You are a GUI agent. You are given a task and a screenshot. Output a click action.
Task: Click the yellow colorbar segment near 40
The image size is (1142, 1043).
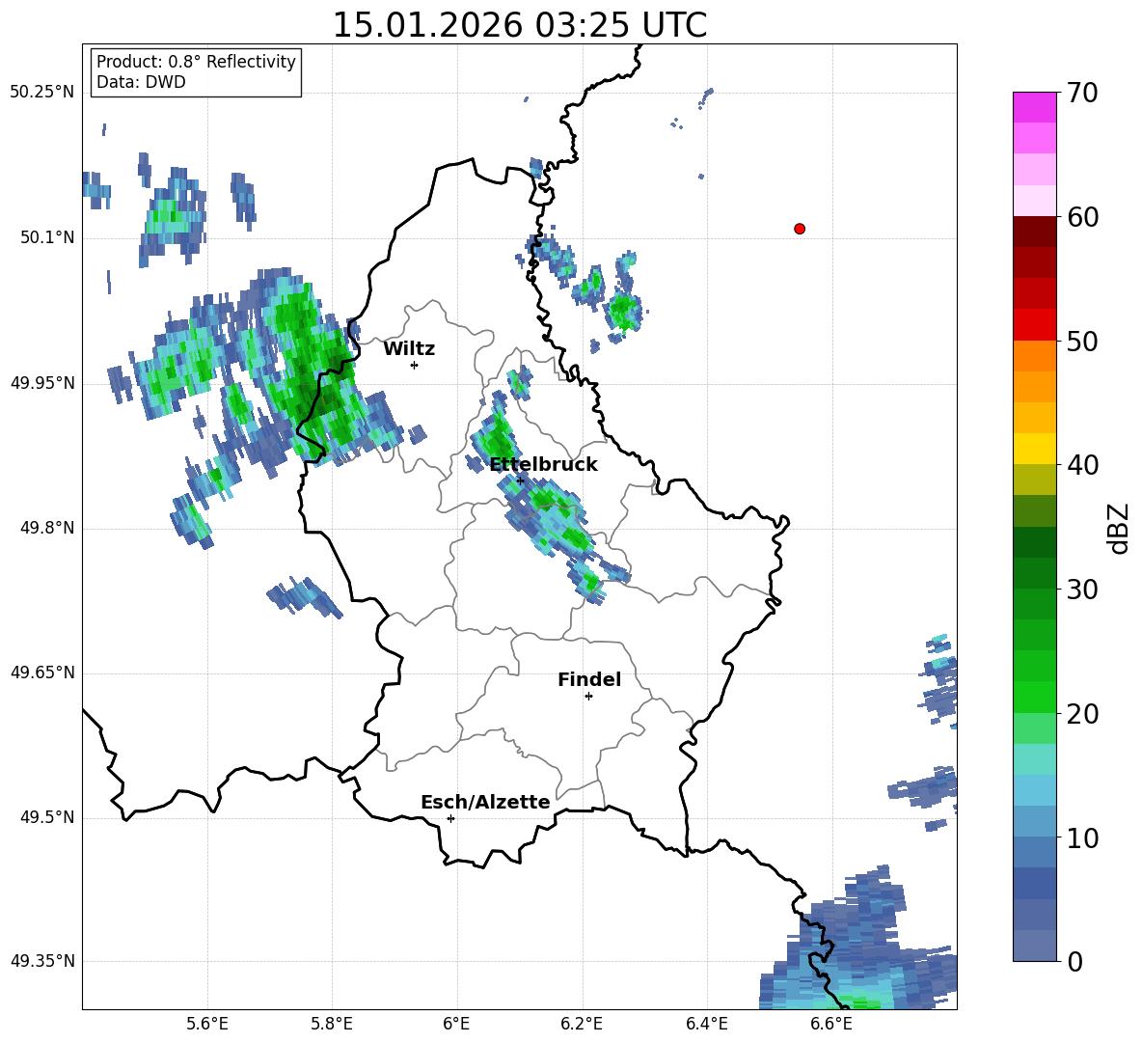[x=1034, y=449]
